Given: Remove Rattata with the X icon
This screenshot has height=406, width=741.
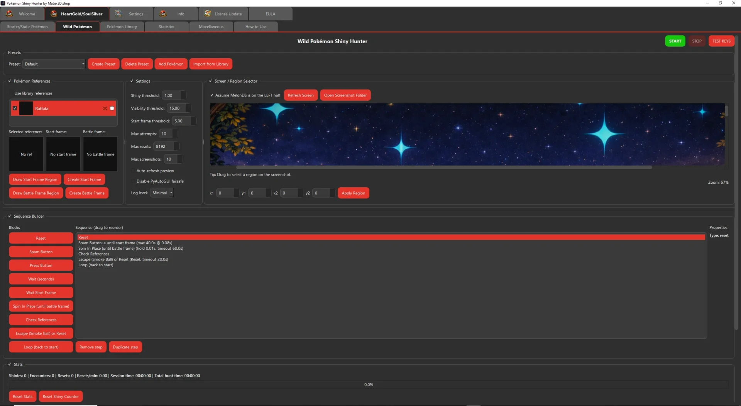Looking at the screenshot, I should click(x=105, y=108).
